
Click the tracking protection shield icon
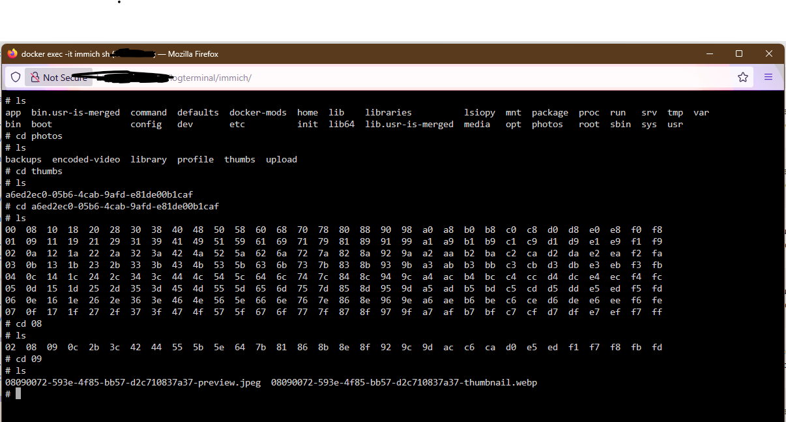coord(16,78)
